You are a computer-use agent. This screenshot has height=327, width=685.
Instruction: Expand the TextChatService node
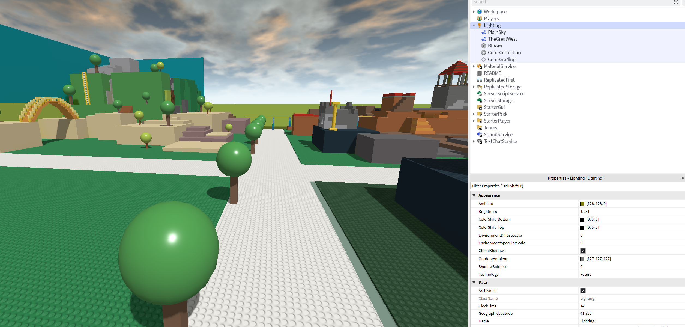pos(474,141)
